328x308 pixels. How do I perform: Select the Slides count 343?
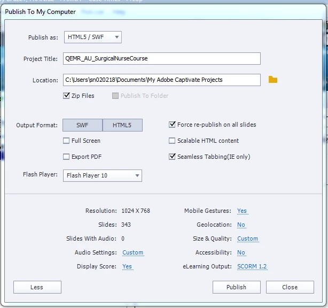click(126, 225)
